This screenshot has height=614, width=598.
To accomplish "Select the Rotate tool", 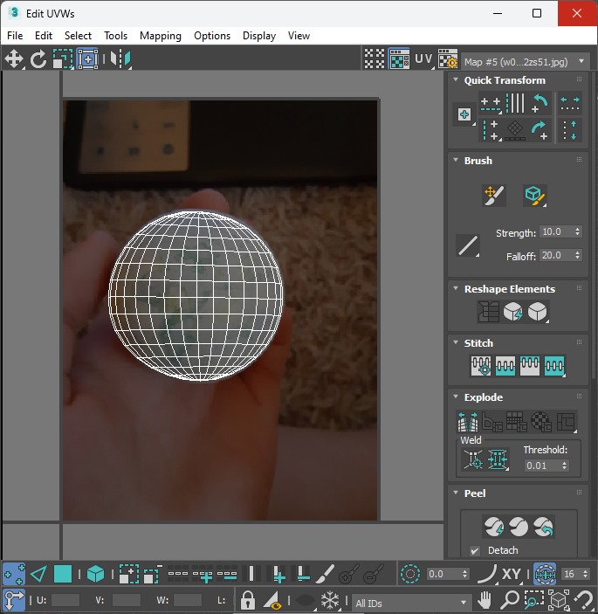I will 38,59.
